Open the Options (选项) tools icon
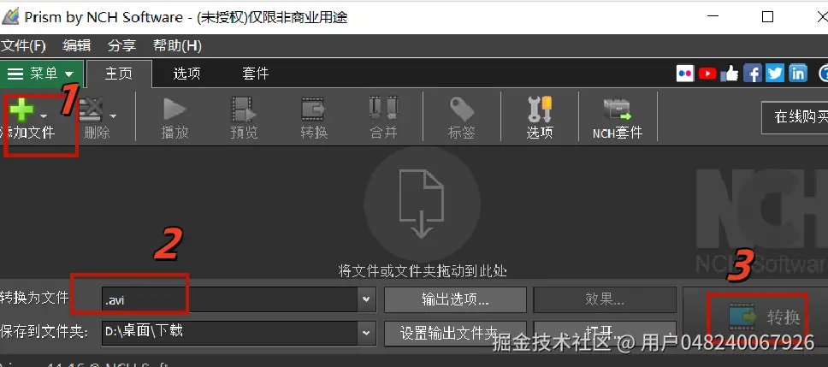Screen dimensions: 828x367 540,110
